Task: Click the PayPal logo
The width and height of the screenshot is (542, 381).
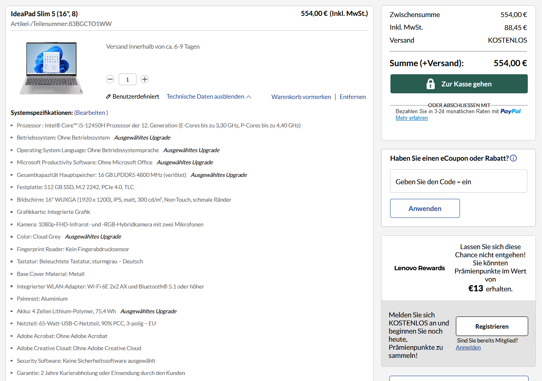Action: pos(511,111)
